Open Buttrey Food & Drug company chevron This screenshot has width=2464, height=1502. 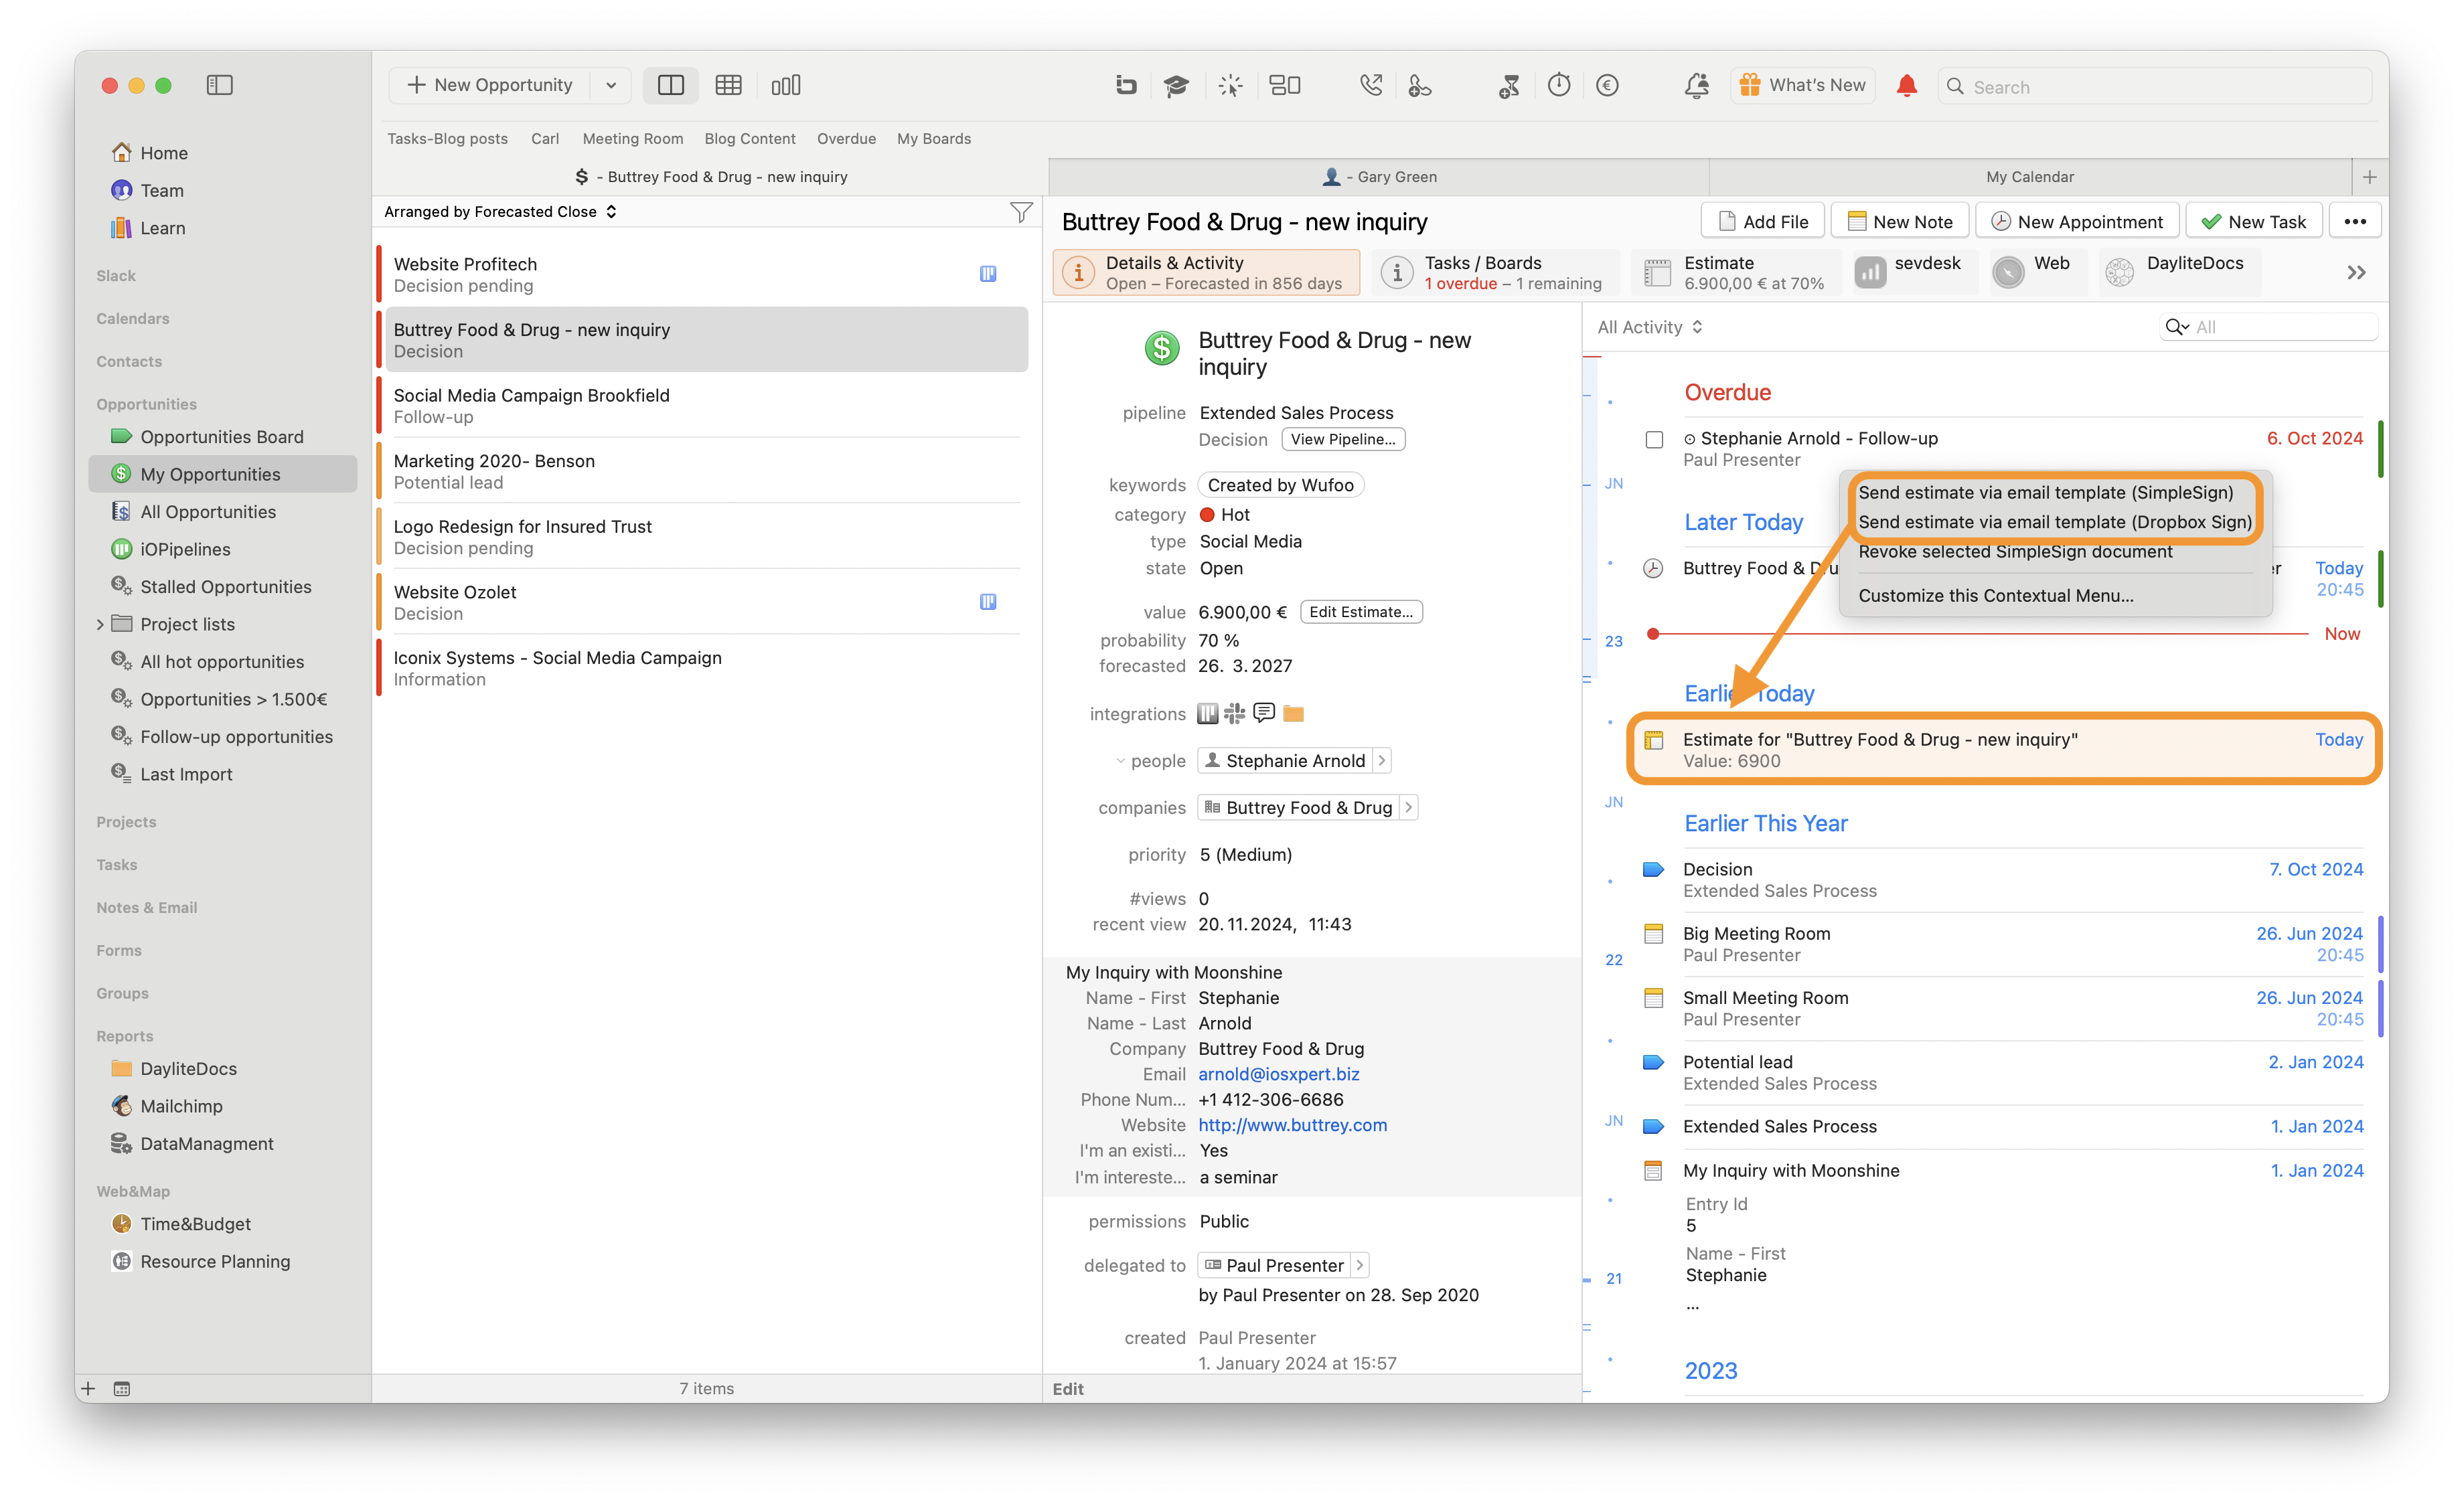pos(1408,807)
